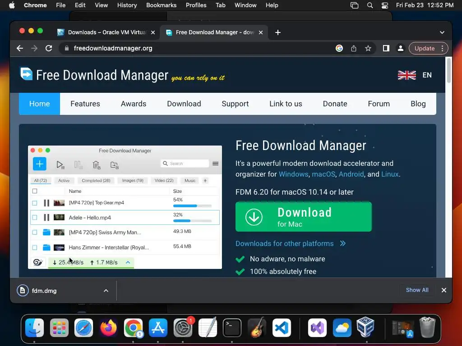Open the EN language selector
Viewport: 462px width, 346px height.
427,75
